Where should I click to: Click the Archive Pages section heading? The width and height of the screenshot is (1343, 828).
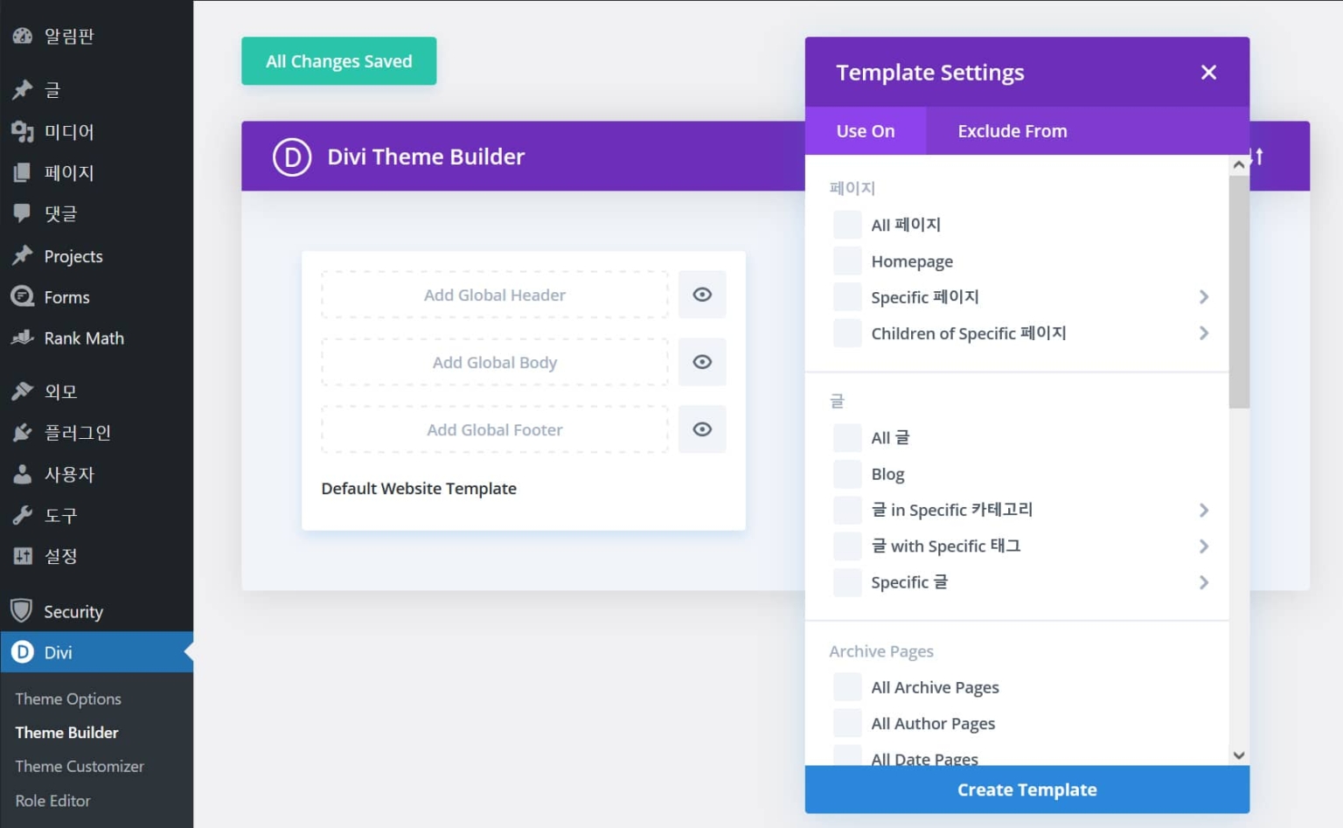click(x=881, y=651)
